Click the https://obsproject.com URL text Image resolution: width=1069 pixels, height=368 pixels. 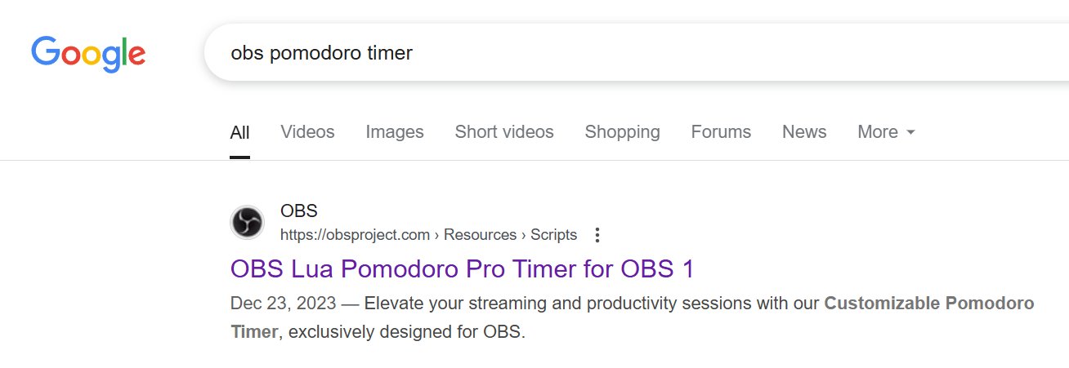(355, 235)
